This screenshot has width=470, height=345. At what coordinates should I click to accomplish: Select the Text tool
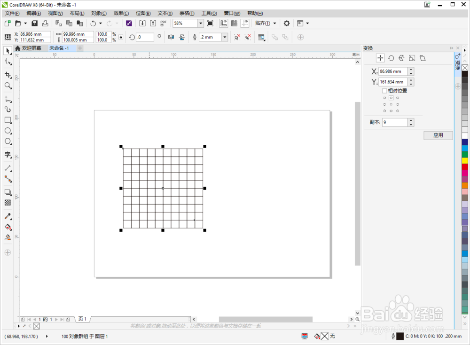click(8, 155)
